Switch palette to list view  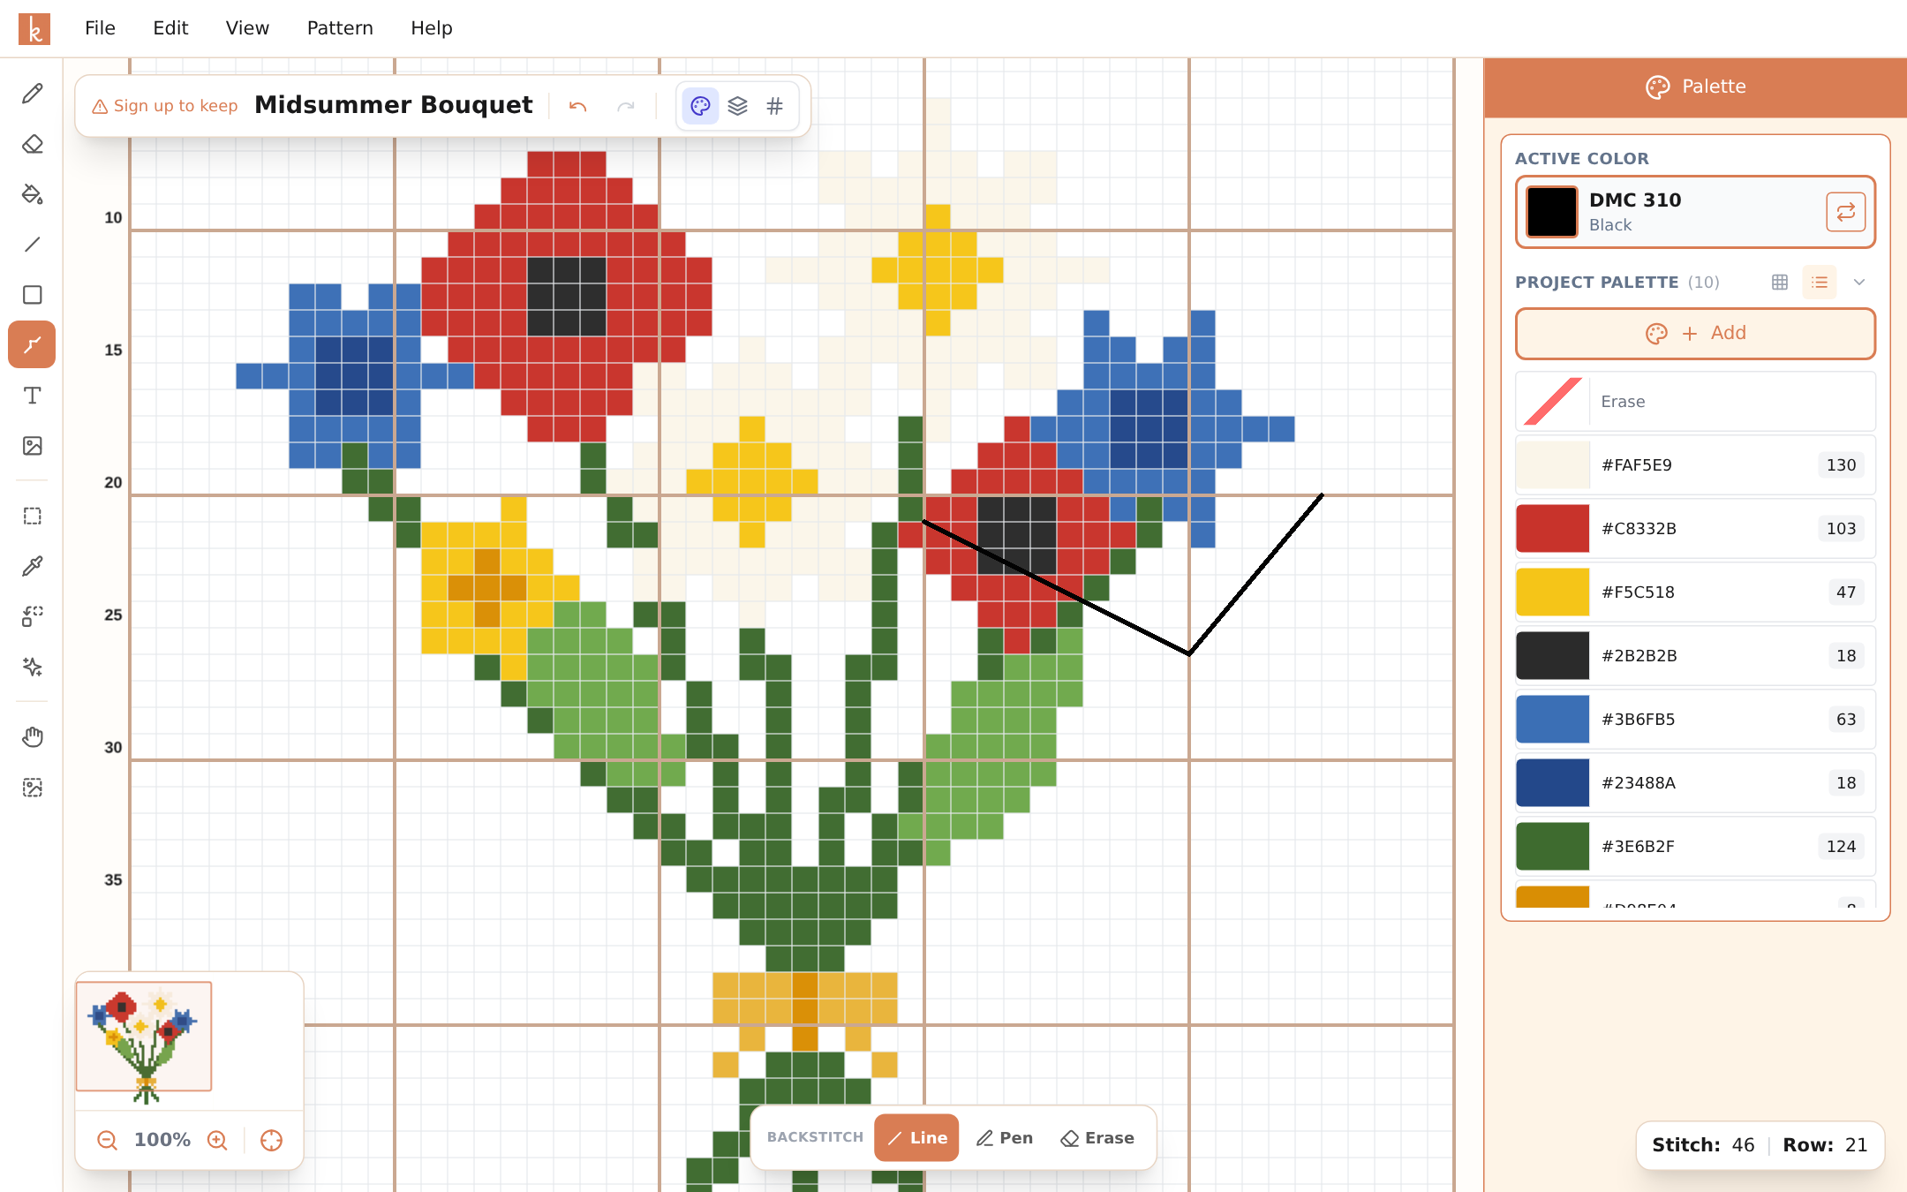click(1820, 283)
